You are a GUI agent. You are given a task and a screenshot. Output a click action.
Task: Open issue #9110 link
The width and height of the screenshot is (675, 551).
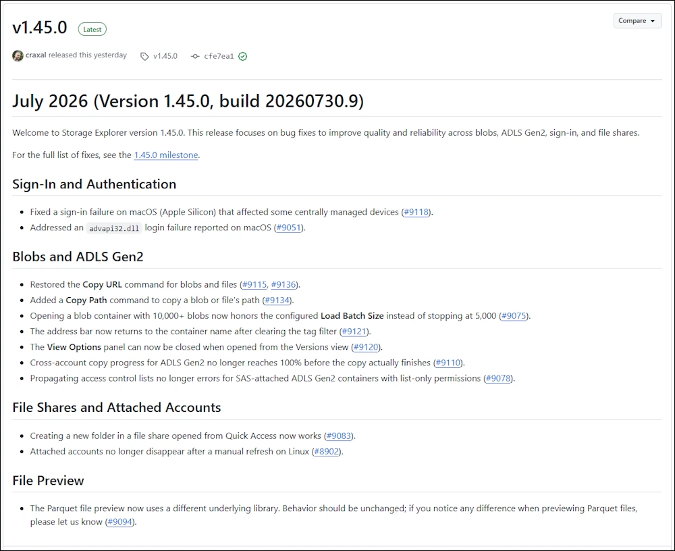click(448, 363)
